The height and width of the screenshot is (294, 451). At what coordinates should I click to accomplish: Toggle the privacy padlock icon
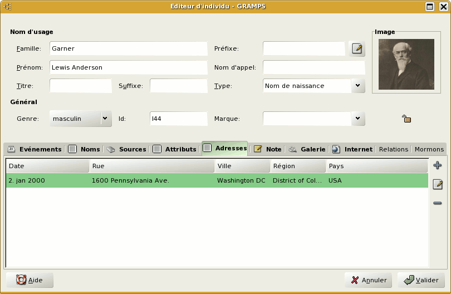click(x=406, y=119)
